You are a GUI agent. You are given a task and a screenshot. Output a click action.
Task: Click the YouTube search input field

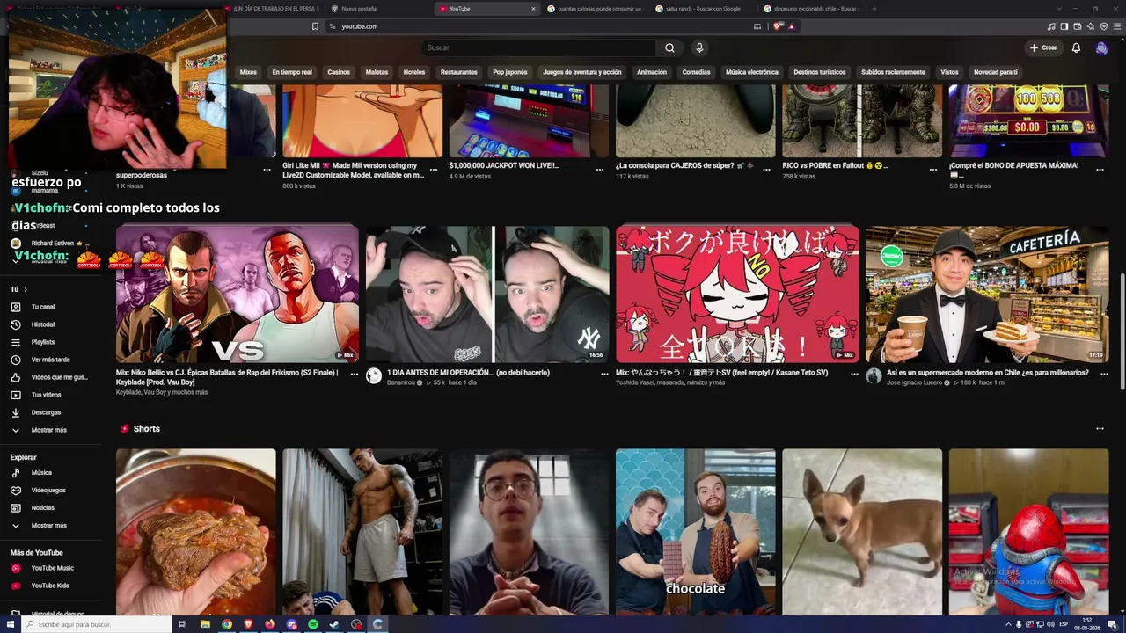538,47
